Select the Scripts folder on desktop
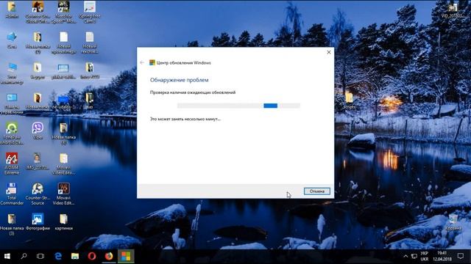Screen dimensions: 471x264 coord(349,100)
